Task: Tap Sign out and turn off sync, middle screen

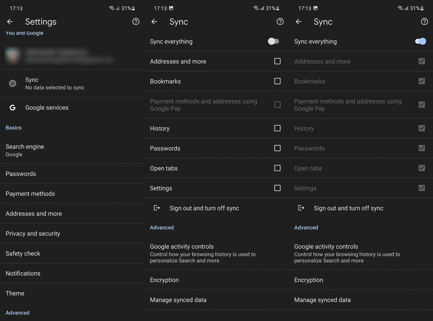Action: click(x=216, y=208)
